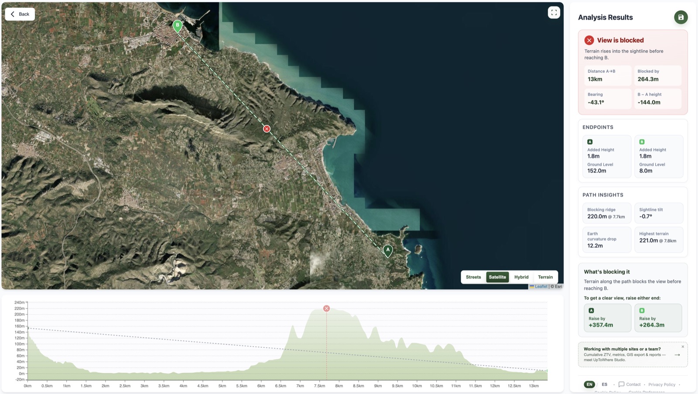The height and width of the screenshot is (394, 698).
Task: Switch map to Satellite layer
Action: click(x=497, y=277)
